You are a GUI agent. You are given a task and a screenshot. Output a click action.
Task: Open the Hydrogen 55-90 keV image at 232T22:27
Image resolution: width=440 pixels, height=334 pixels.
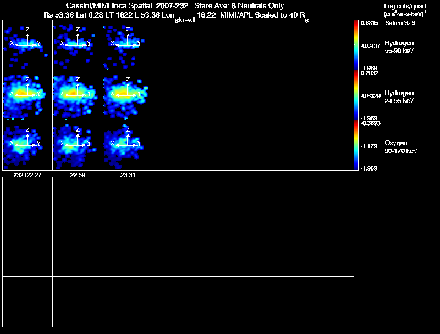click(x=28, y=45)
